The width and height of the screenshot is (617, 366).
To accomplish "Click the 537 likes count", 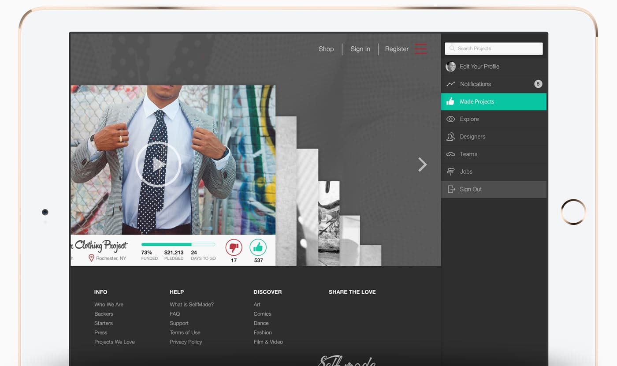I will coord(258,260).
